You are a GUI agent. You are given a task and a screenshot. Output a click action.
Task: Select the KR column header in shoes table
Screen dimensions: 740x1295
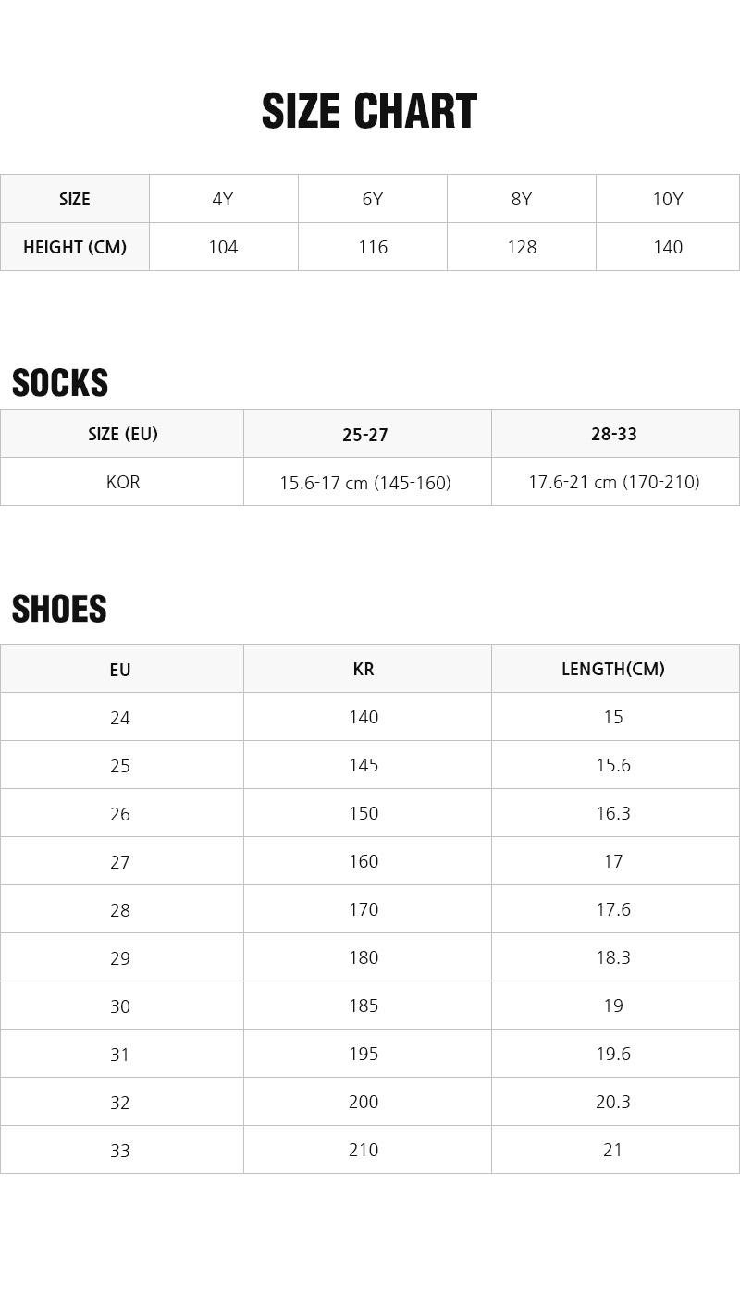point(364,669)
